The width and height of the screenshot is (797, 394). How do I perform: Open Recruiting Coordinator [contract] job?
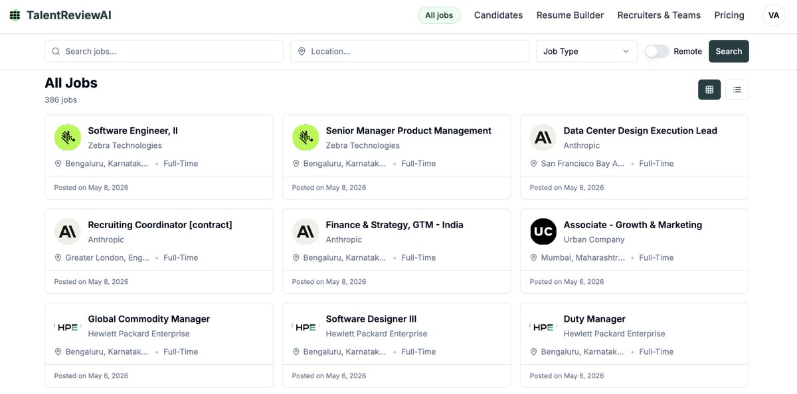click(160, 225)
